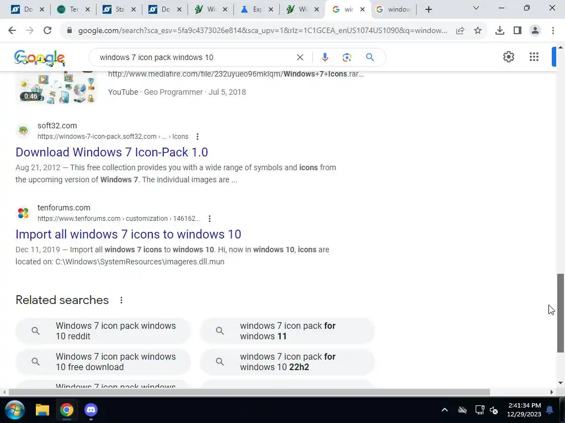The height and width of the screenshot is (423, 565).
Task: Open a new browser tab
Action: click(428, 9)
